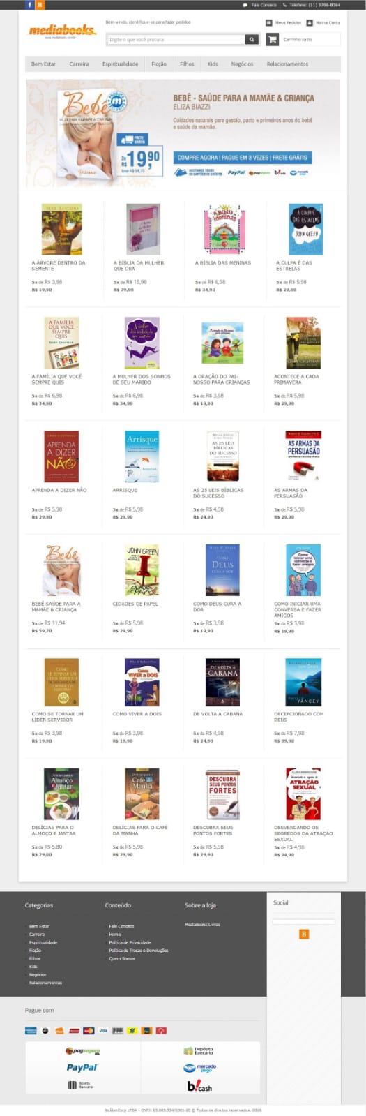This screenshot has height=1116, width=366.
Task: Click Compre Agora banner button
Action: [x=242, y=158]
